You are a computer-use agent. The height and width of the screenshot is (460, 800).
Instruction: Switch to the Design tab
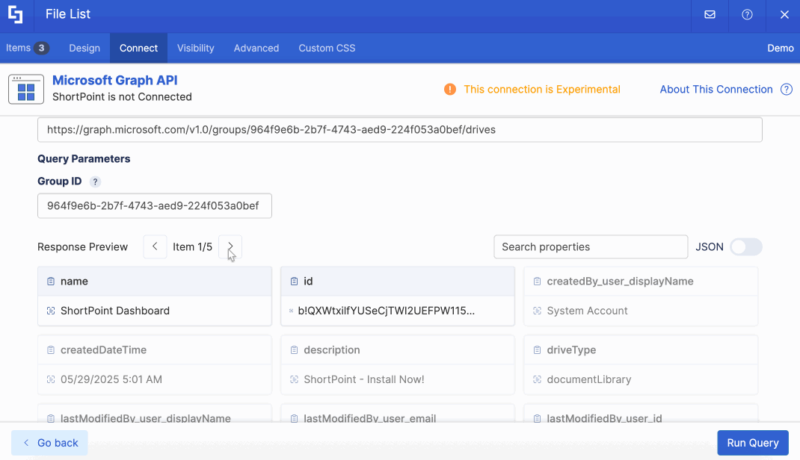pyautogui.click(x=84, y=48)
